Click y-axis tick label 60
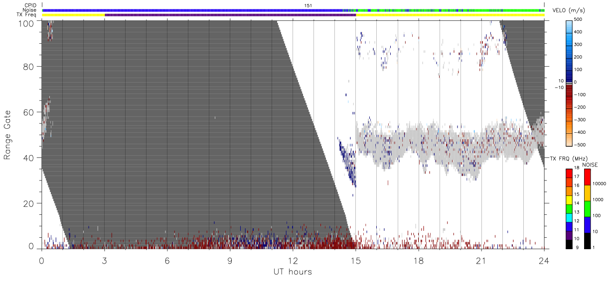 click(x=28, y=112)
